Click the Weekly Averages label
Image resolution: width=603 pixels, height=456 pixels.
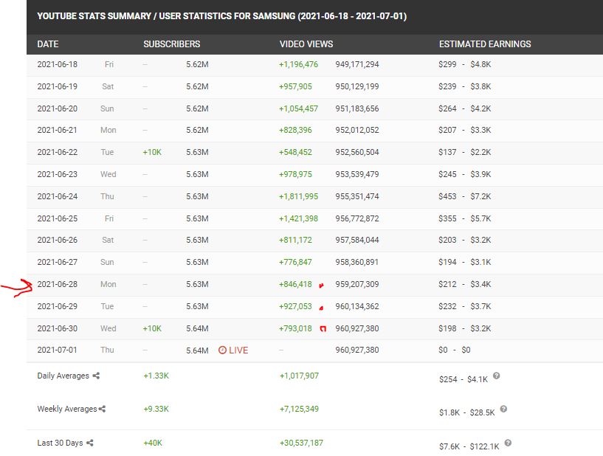pyautogui.click(x=67, y=409)
